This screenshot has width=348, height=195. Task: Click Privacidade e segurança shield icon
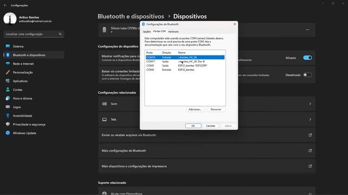point(8,124)
